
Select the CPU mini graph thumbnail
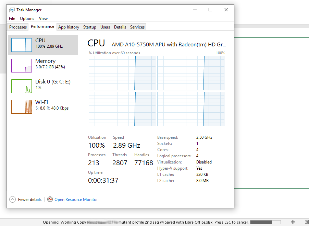click(x=22, y=45)
